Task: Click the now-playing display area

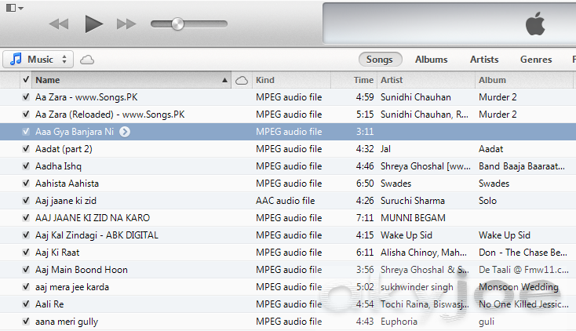Action: 450,24
